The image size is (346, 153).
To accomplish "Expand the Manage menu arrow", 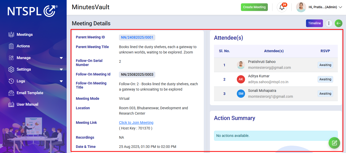I will coord(61,58).
